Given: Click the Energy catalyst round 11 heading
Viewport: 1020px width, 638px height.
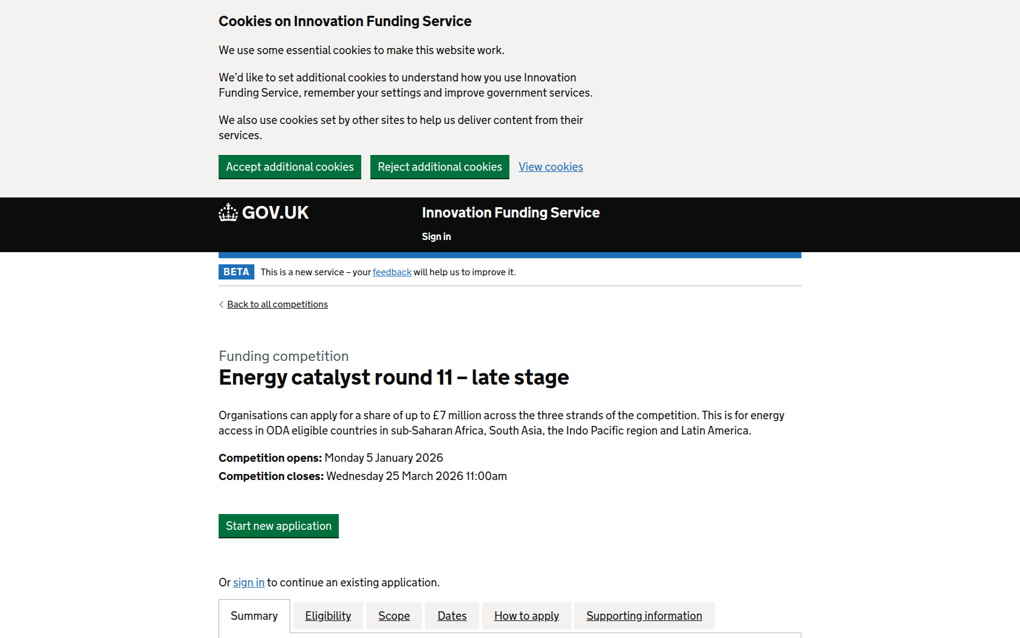Looking at the screenshot, I should coord(393,377).
